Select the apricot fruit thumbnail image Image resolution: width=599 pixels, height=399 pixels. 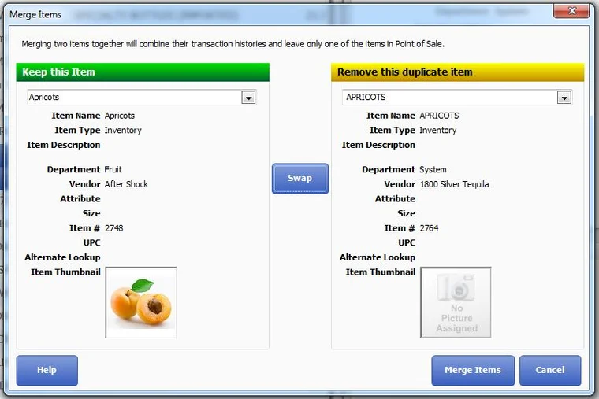(141, 302)
